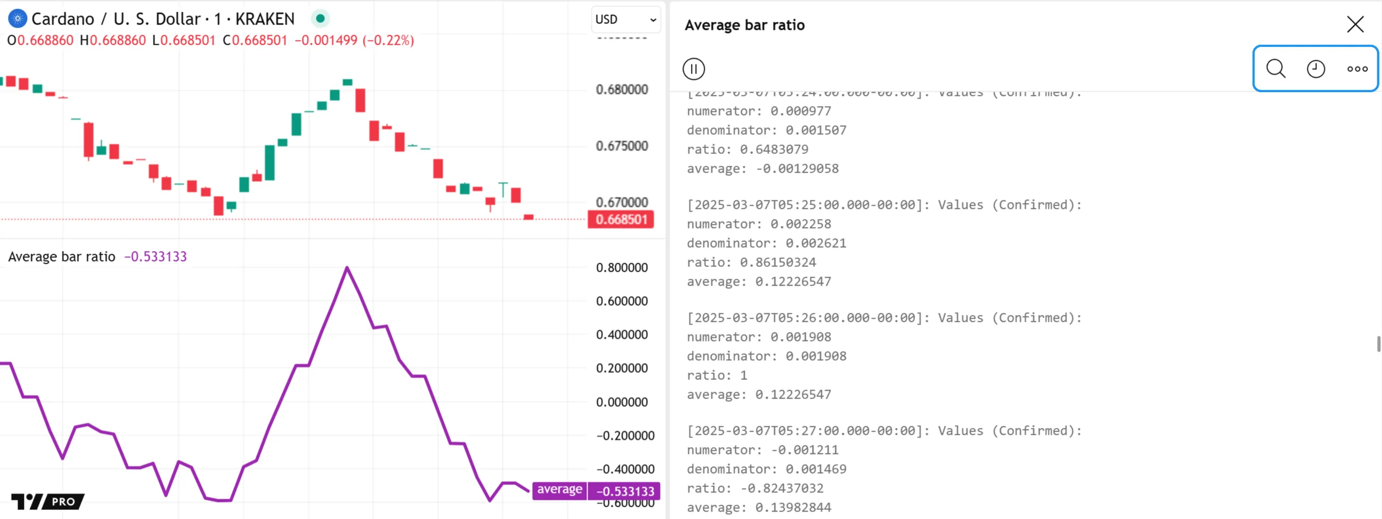Open the search logs magnifier icon
This screenshot has height=519, width=1382.
coord(1275,69)
